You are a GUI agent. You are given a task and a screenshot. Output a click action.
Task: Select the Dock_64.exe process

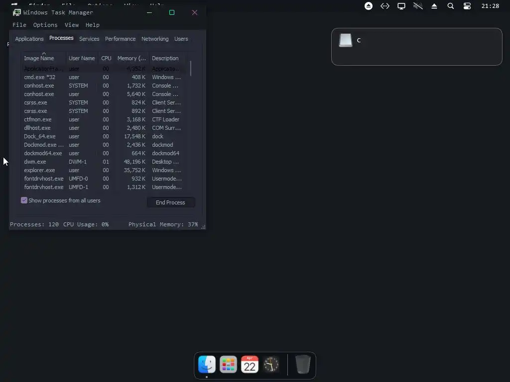coord(104,136)
